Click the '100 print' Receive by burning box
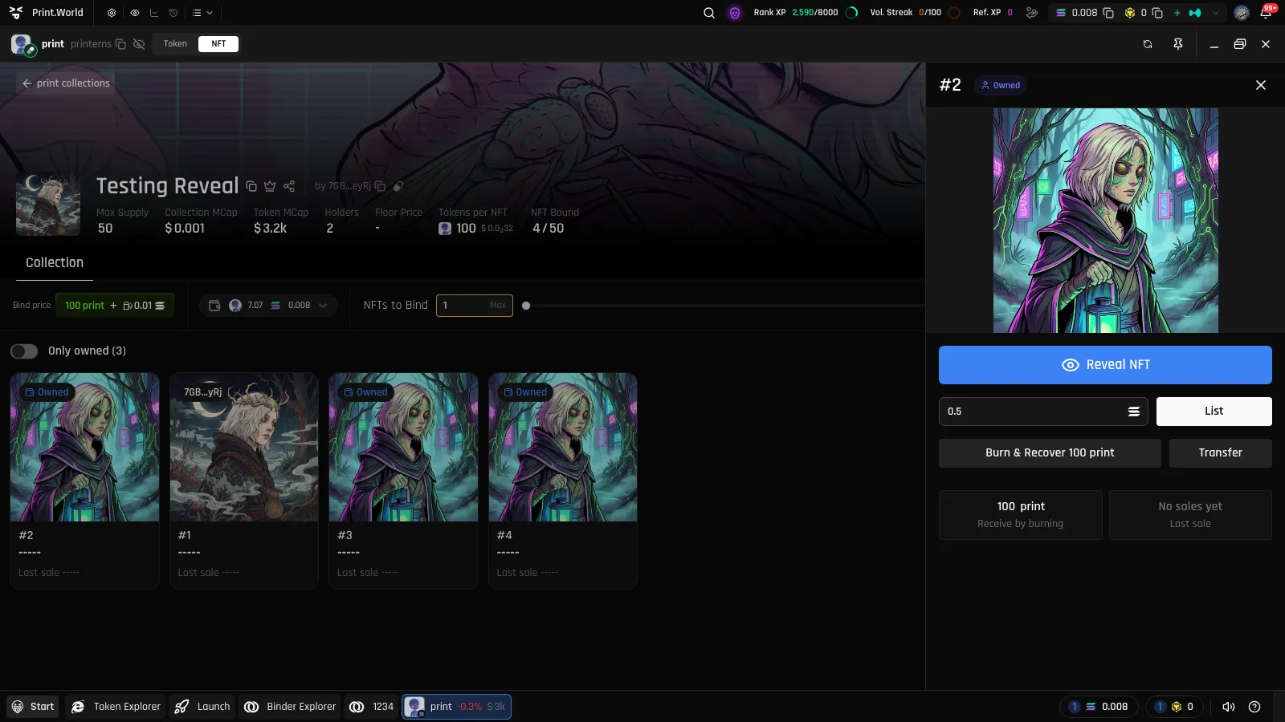Screen dimensions: 1285x722 tap(1021, 515)
